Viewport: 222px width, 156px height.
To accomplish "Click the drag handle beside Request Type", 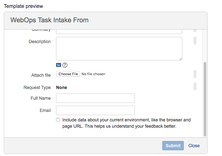I will (x=195, y=86).
